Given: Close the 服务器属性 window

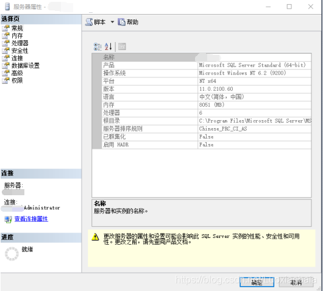Looking at the screenshot, I should pyautogui.click(x=311, y=7).
